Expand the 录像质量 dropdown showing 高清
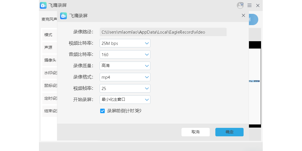The height and width of the screenshot is (151, 302). click(x=125, y=66)
